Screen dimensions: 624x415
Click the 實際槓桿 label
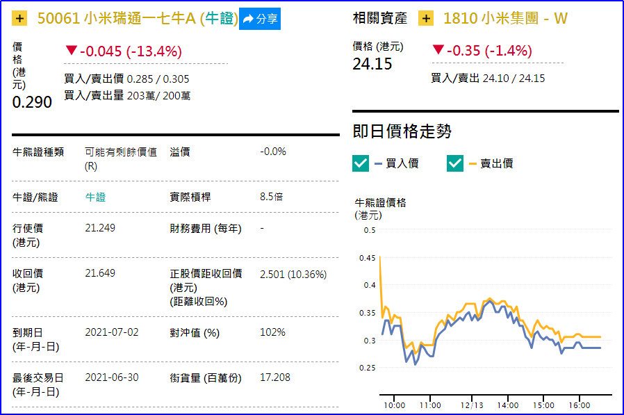(190, 197)
